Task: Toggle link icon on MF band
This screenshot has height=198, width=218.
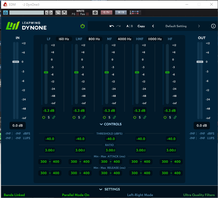Action: [114, 117]
